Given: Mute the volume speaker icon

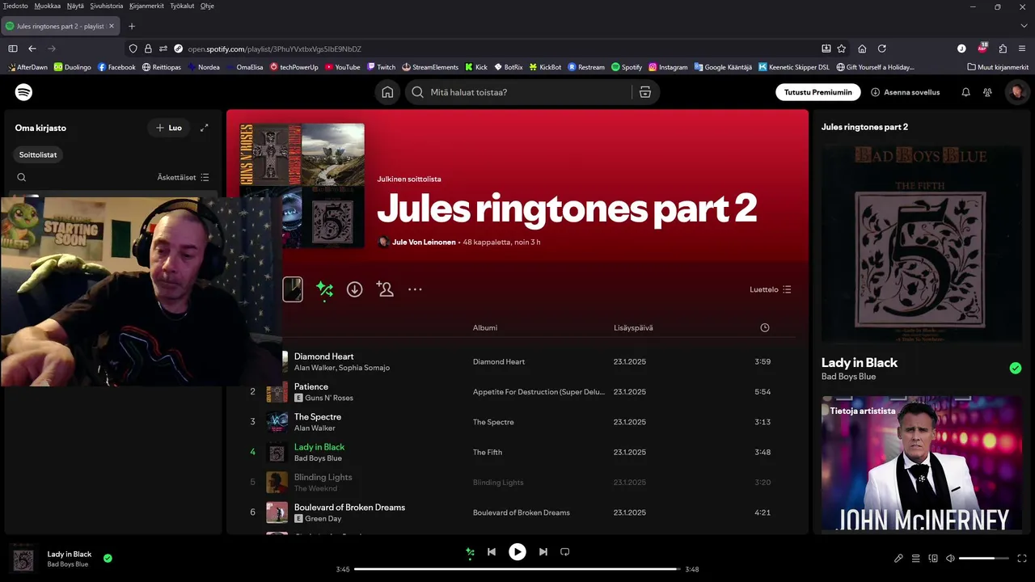Looking at the screenshot, I should [x=950, y=559].
